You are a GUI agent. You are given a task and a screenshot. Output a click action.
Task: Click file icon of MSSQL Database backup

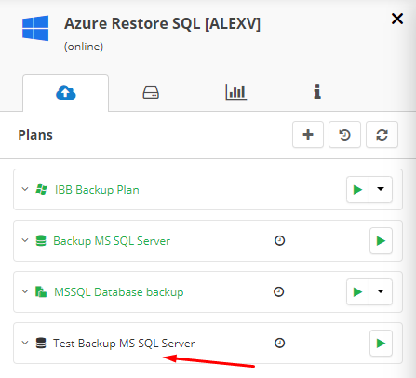click(x=41, y=291)
